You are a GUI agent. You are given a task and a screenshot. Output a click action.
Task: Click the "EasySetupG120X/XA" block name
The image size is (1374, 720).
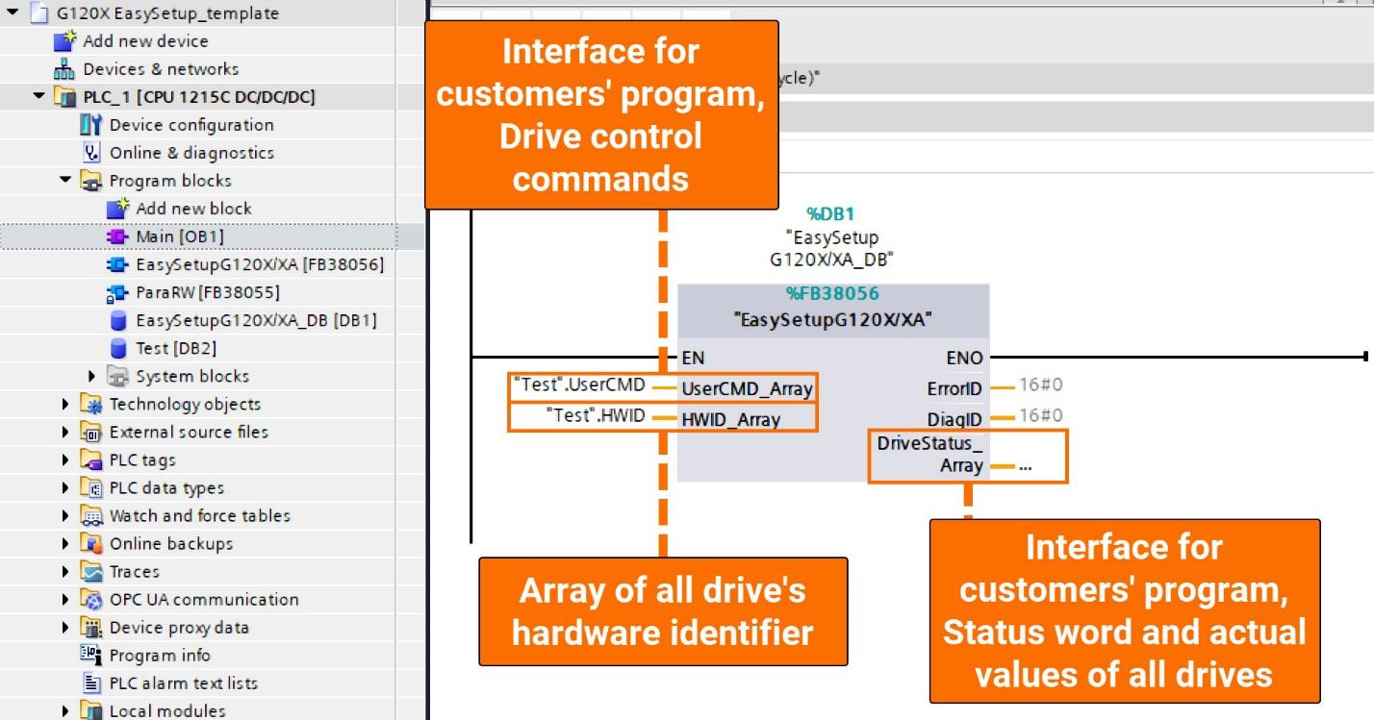click(x=832, y=320)
